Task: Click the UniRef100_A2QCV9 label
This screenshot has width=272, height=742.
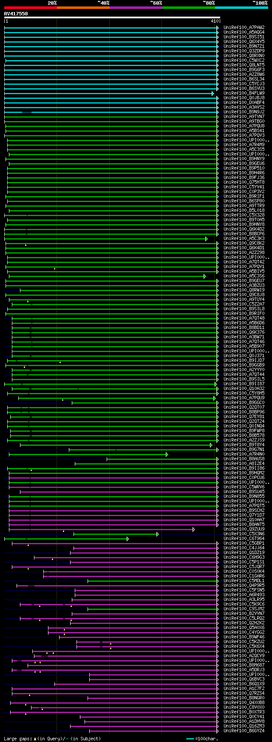Action: coord(244,656)
